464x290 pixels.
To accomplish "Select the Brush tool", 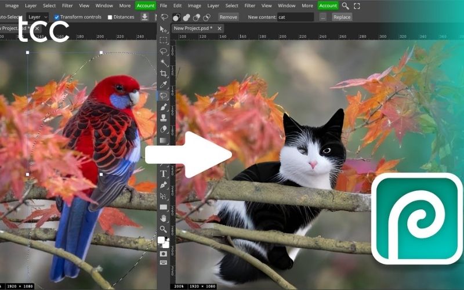I will 164,107.
